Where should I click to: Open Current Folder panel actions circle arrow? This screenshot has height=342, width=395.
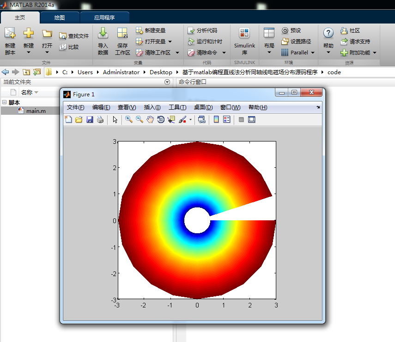(167, 82)
